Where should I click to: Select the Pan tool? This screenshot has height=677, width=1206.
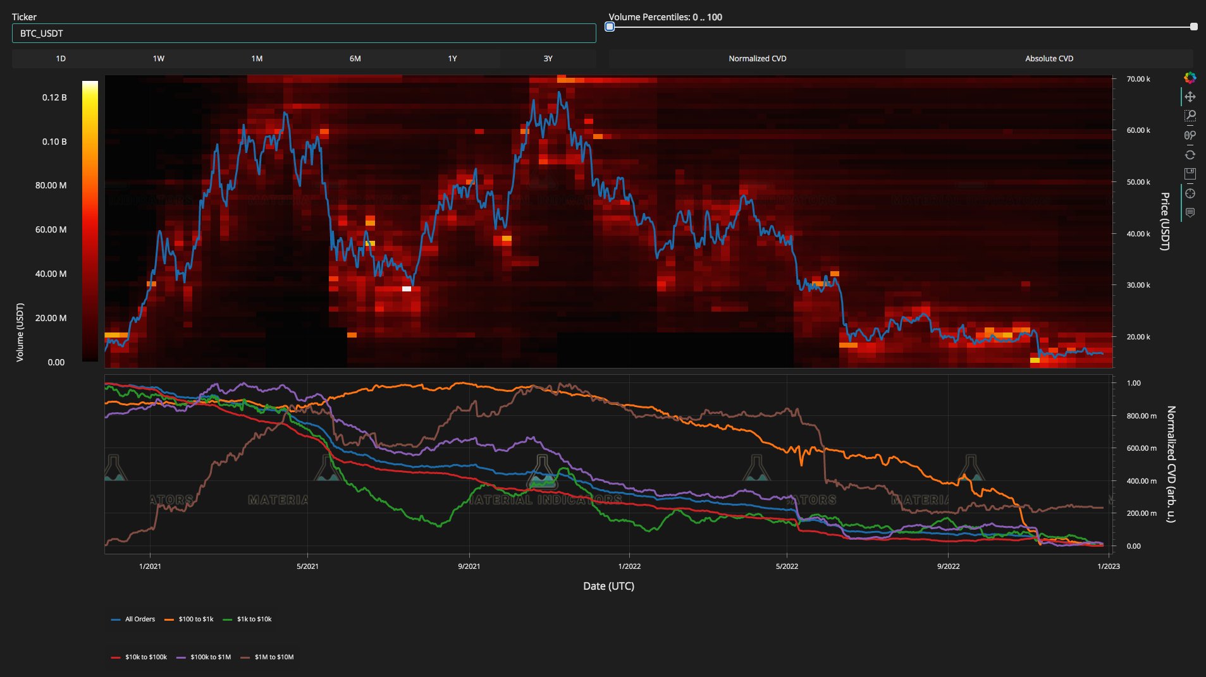[x=1190, y=97]
